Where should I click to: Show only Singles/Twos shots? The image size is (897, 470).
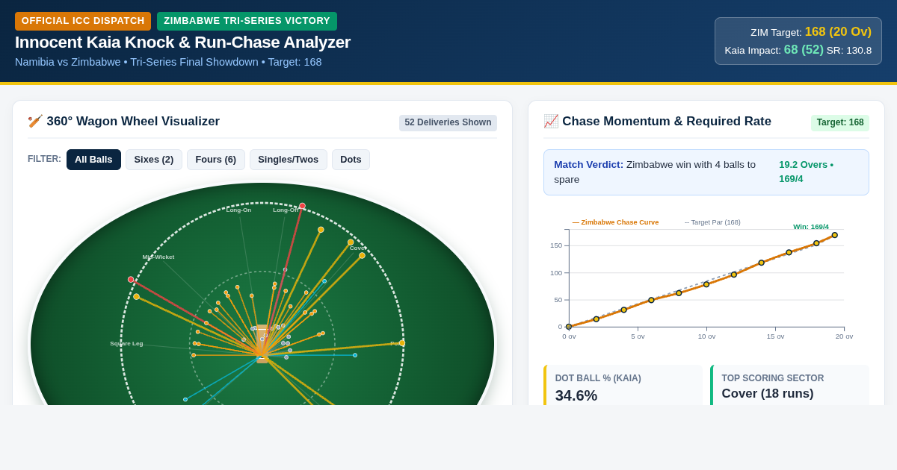click(x=289, y=160)
